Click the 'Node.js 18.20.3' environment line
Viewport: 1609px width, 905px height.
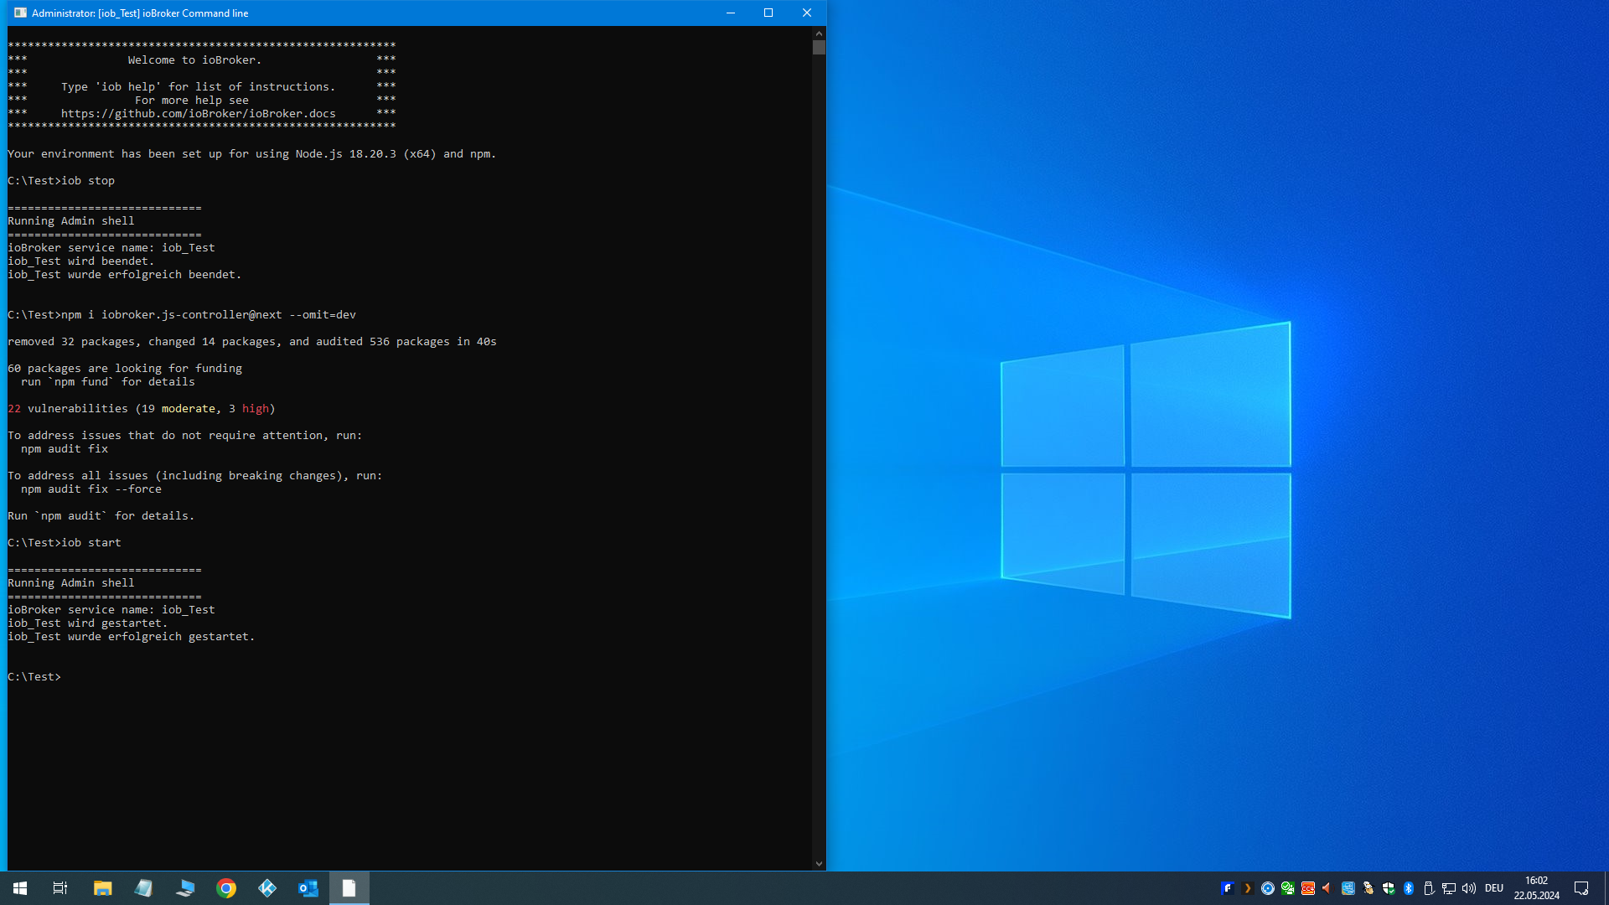252,153
